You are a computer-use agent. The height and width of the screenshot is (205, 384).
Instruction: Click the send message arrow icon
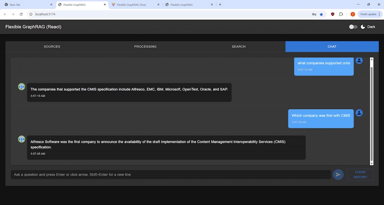[x=338, y=175]
